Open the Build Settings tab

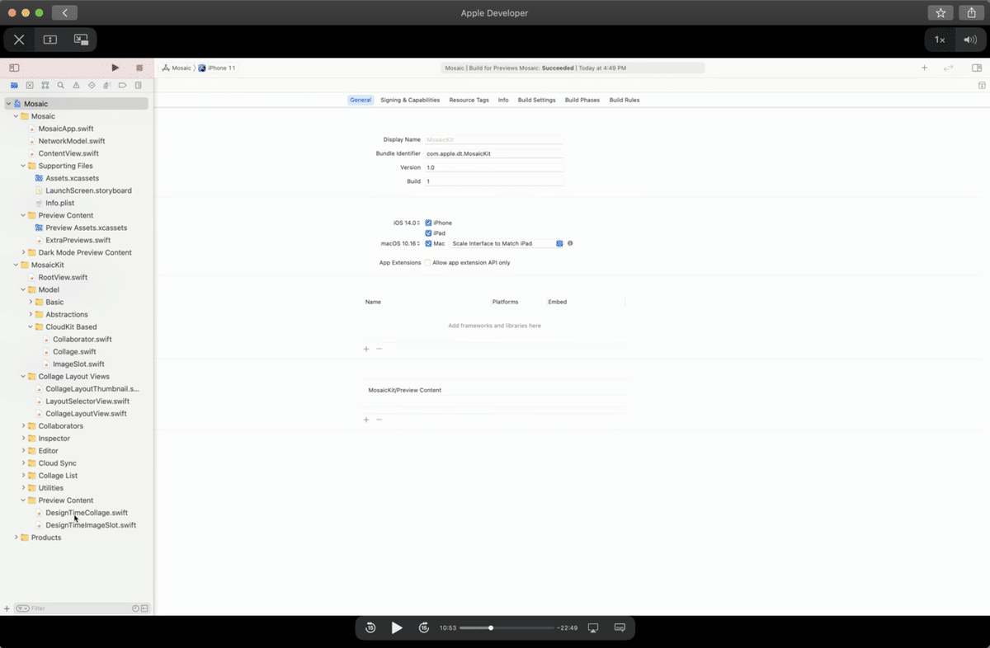pos(536,100)
